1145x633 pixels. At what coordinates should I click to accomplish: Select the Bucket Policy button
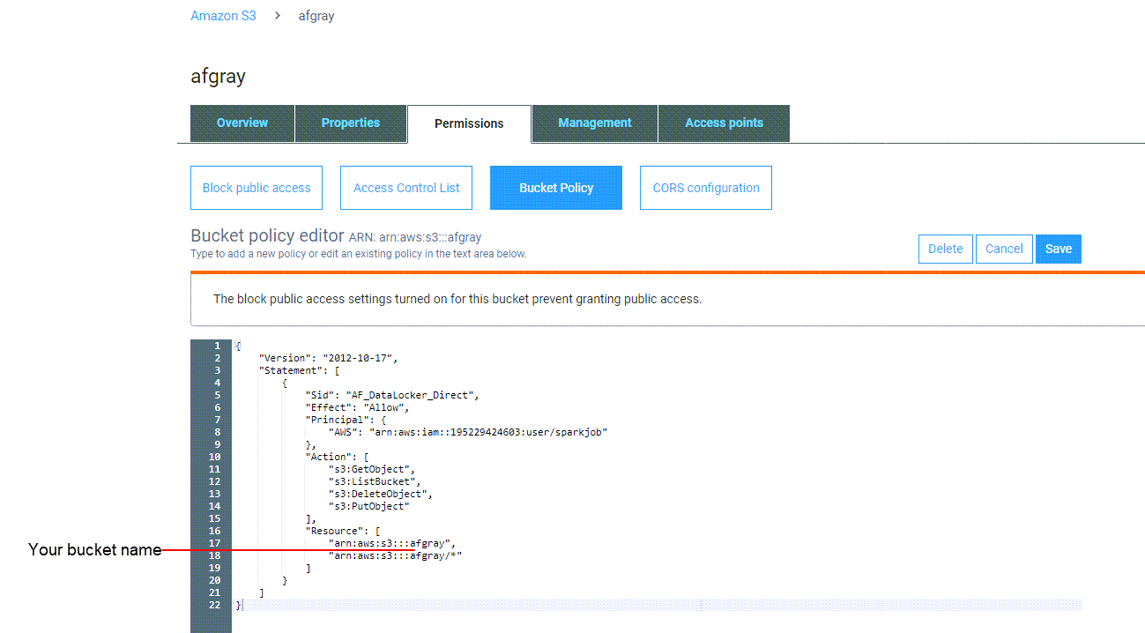coord(556,188)
